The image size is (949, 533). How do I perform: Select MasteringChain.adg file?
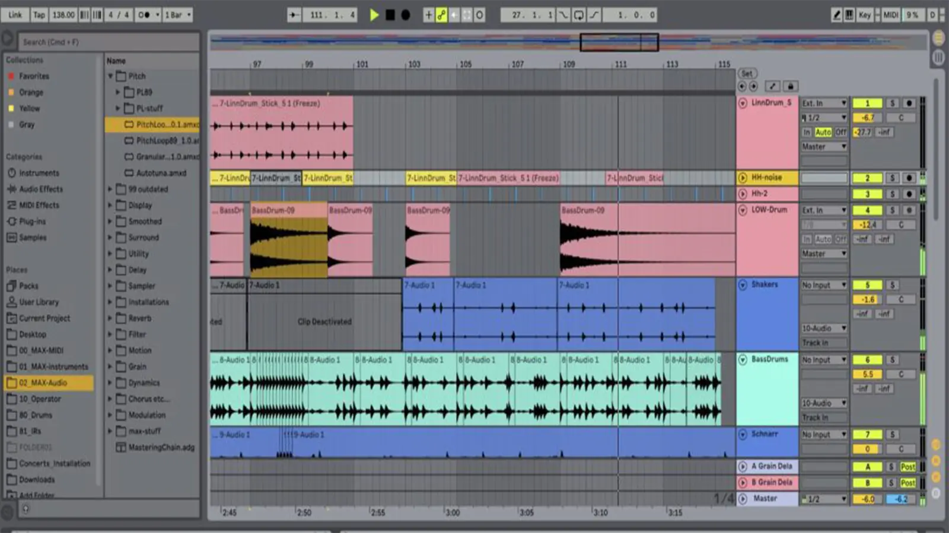pos(162,448)
